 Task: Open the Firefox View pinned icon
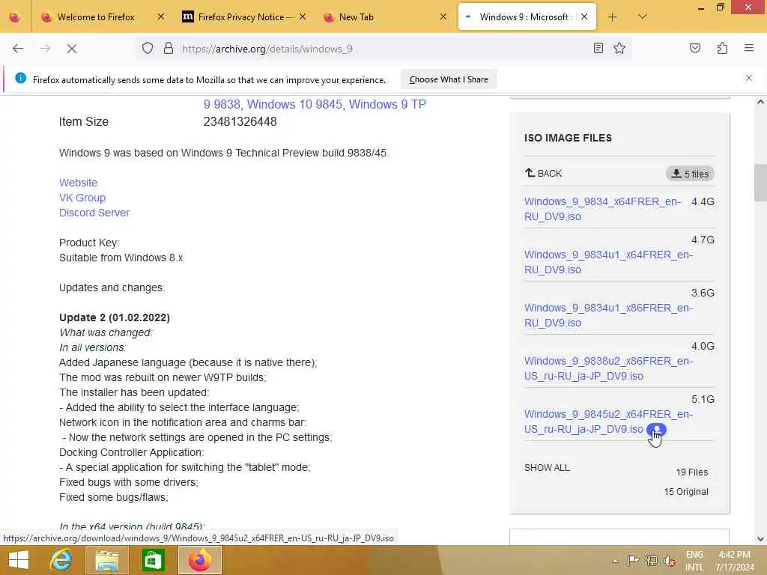tap(15, 17)
